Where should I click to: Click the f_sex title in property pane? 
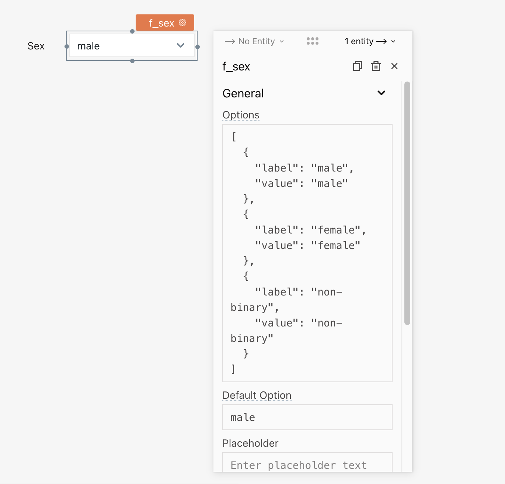(236, 66)
